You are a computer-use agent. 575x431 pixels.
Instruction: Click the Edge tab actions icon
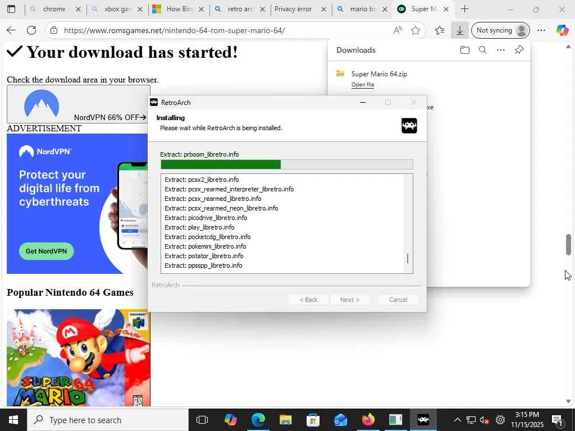[11, 9]
